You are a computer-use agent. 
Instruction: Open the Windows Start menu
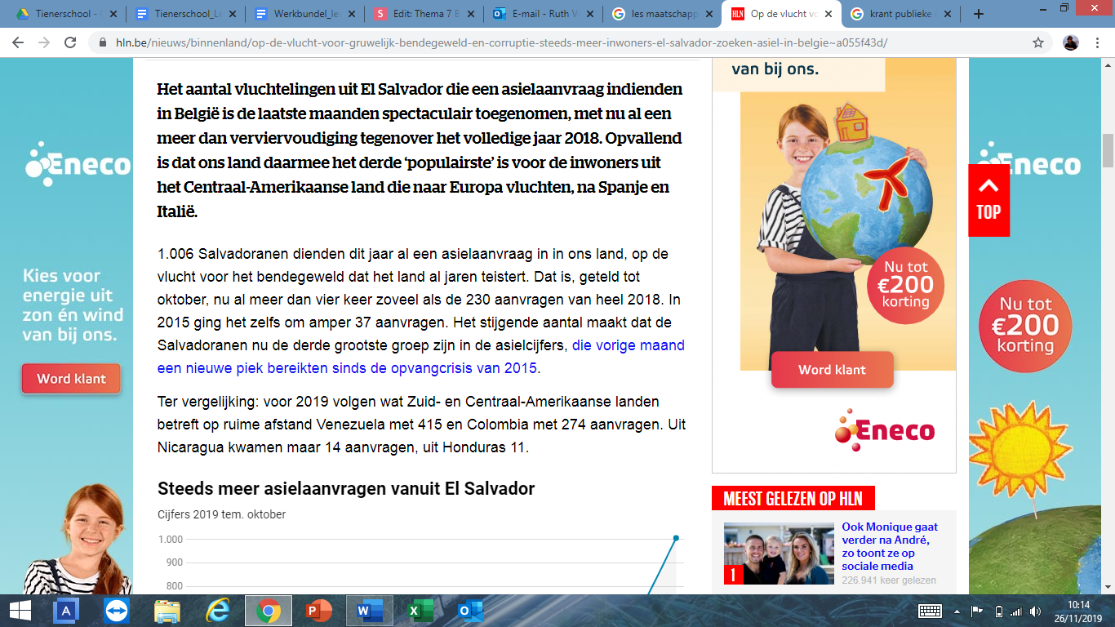coord(20,611)
